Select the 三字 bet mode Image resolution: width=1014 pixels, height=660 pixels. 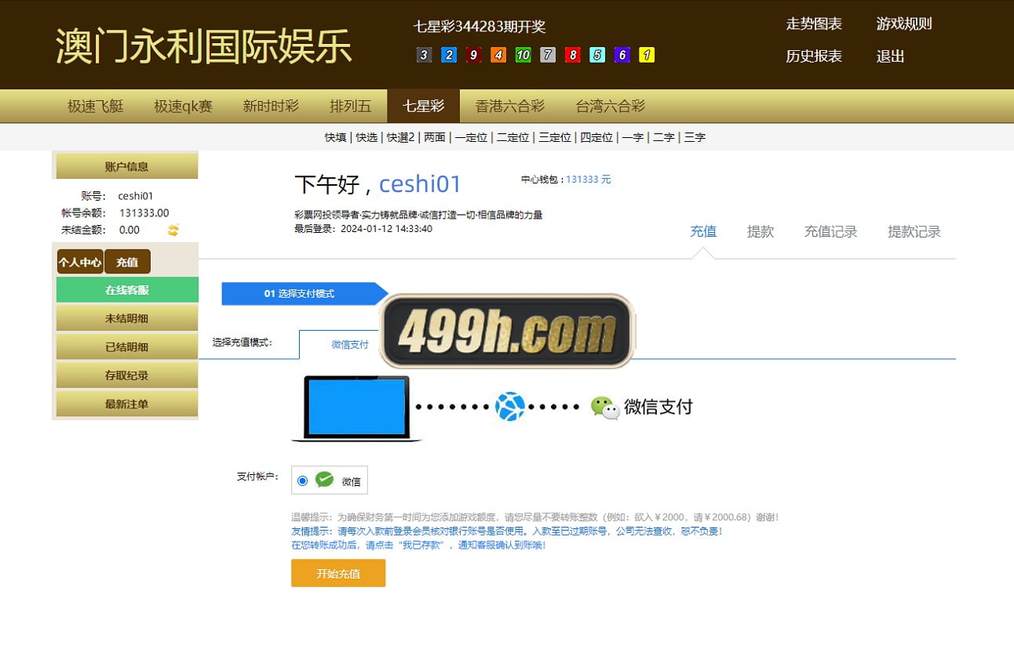coord(695,137)
